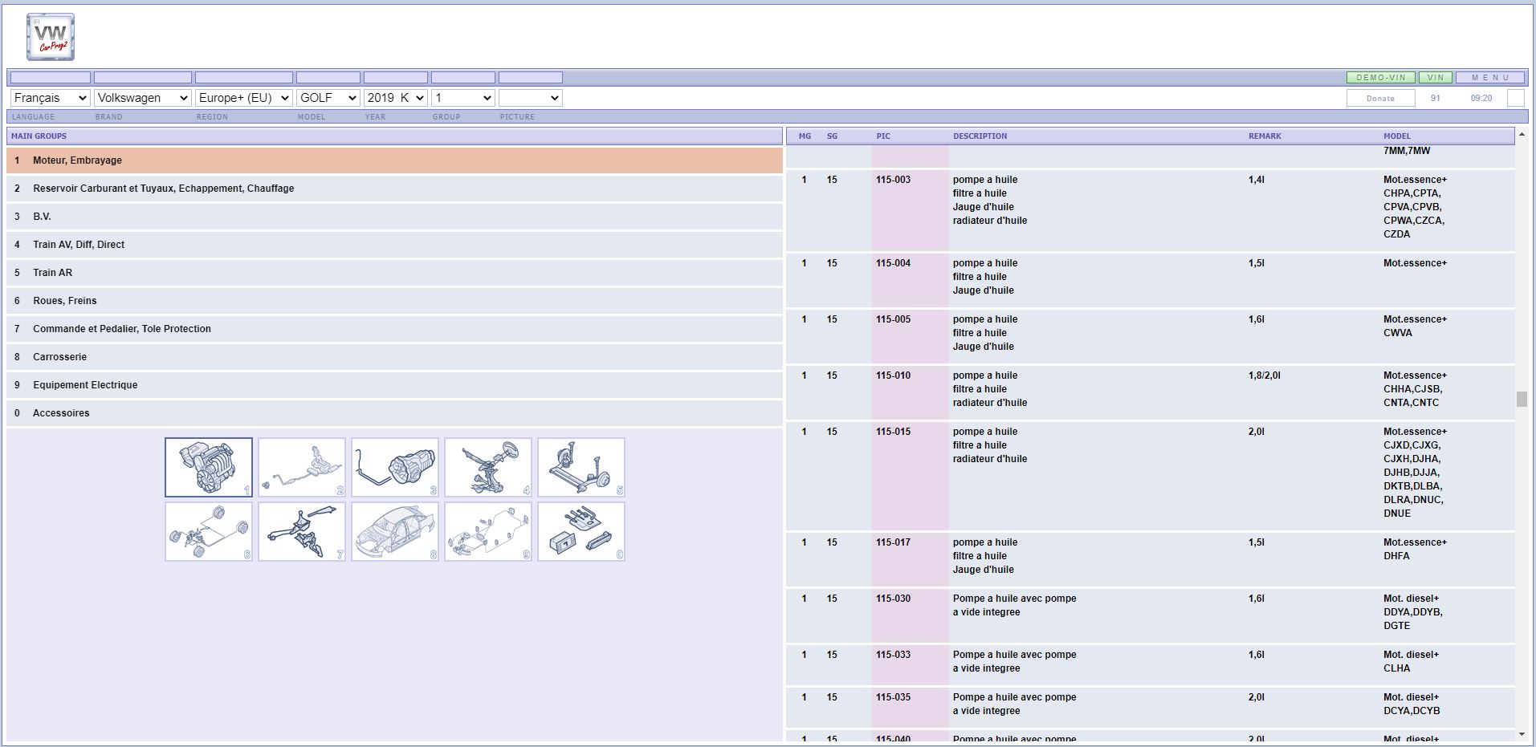Viewport: 1536px width, 747px height.
Task: Select main group Reservoir Carburant et Tuyaux
Action: click(394, 189)
